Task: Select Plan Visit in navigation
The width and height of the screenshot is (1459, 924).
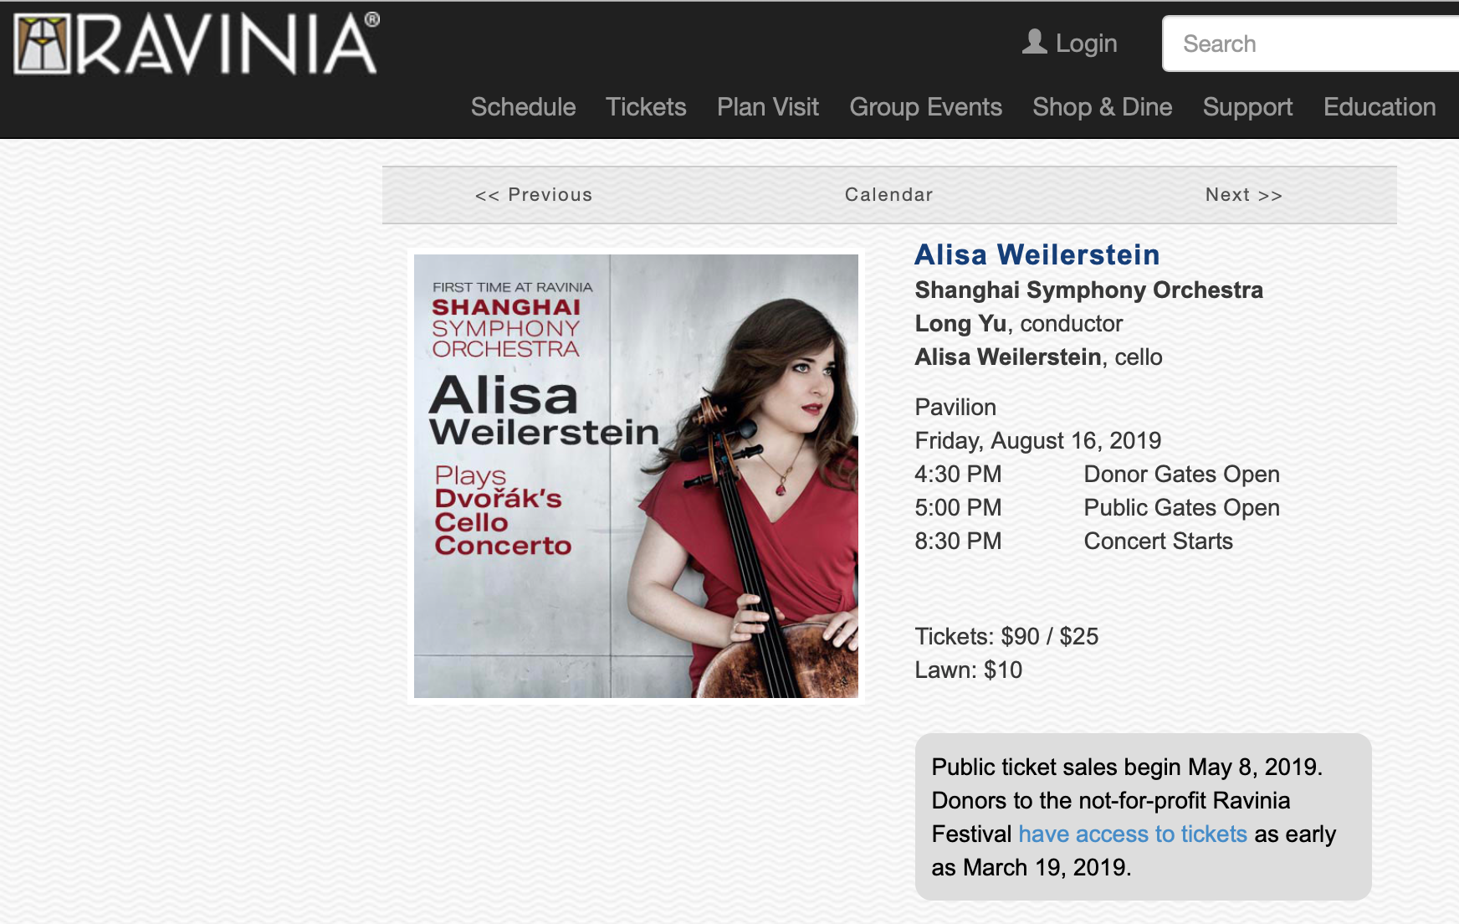Action: coord(767,107)
